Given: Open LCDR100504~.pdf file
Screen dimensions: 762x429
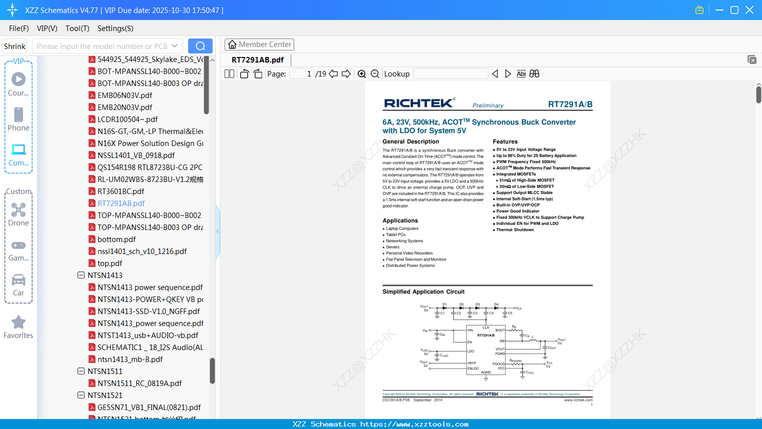Looking at the screenshot, I should point(128,119).
